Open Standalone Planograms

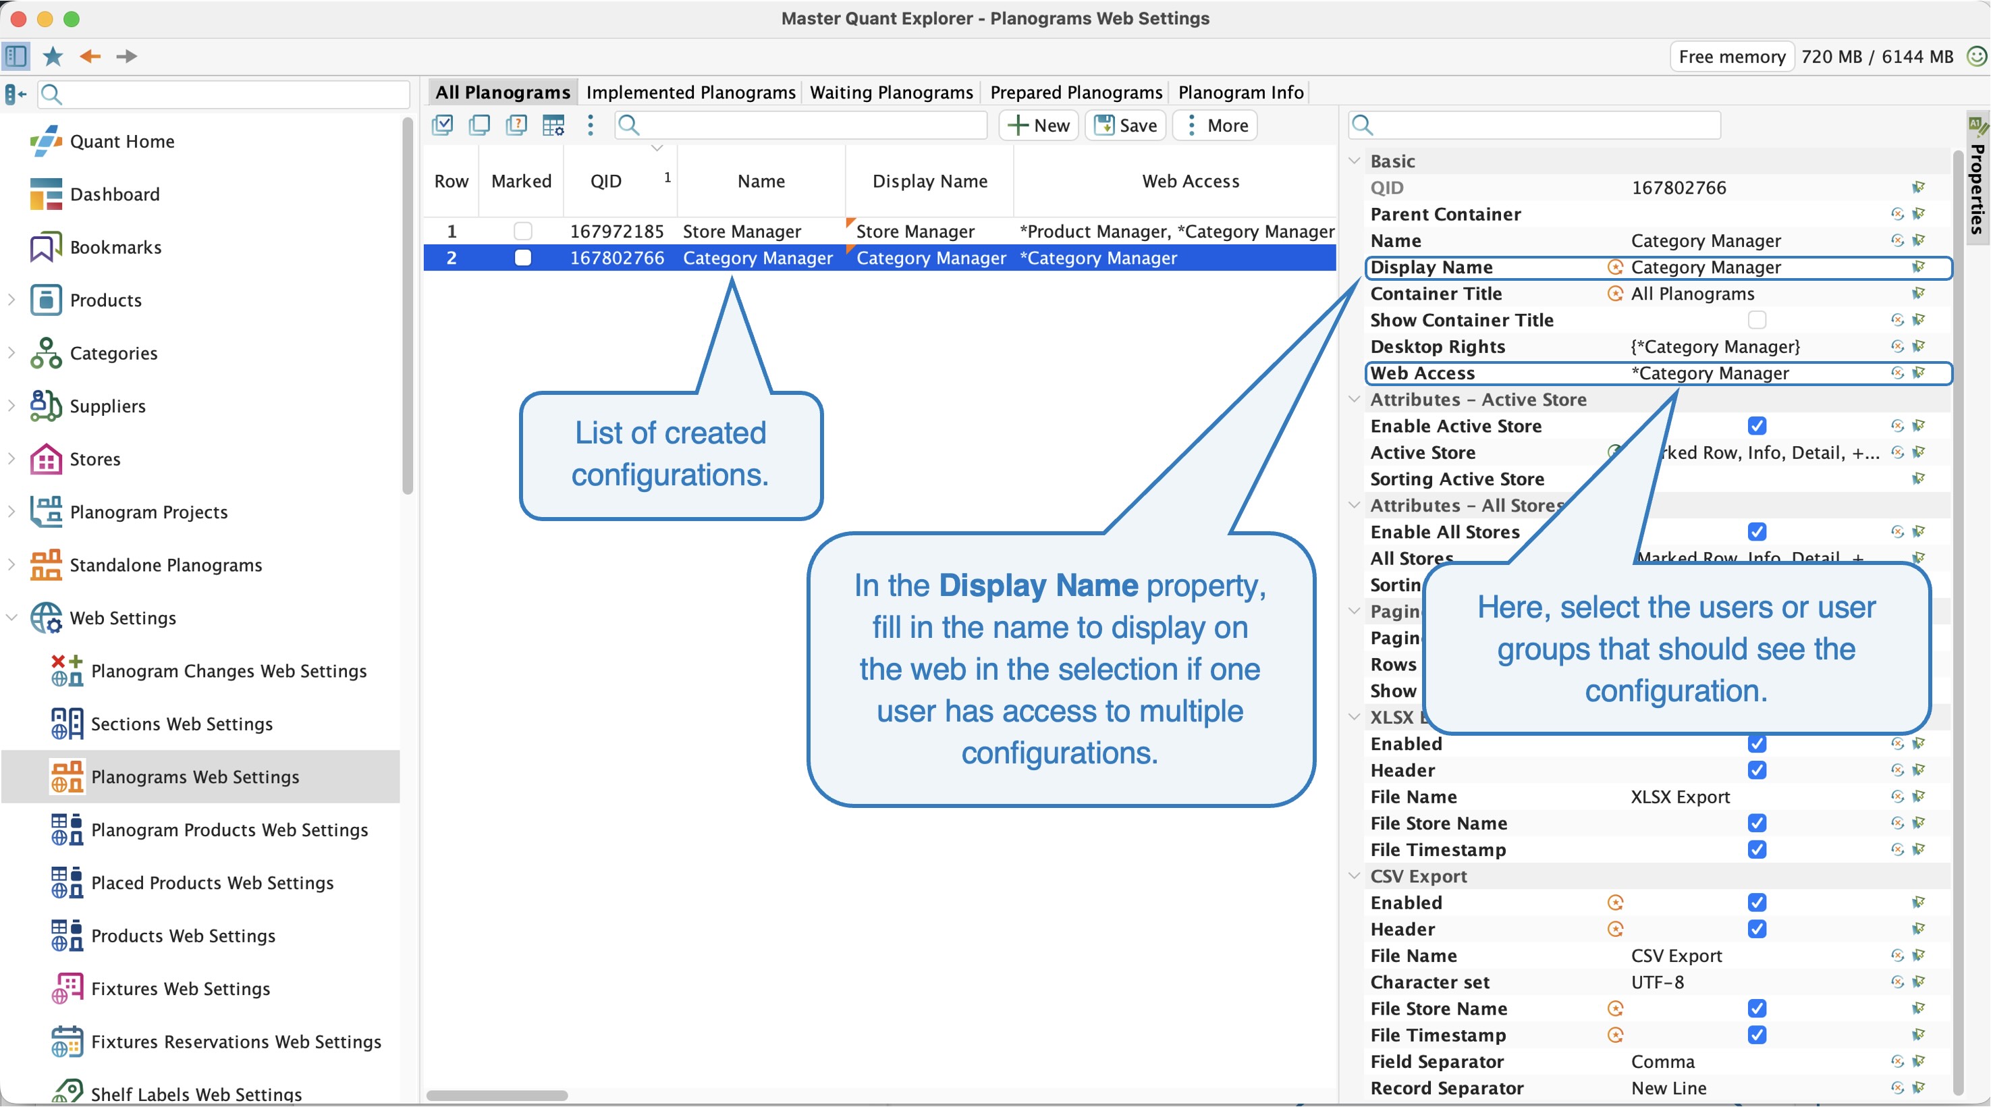(x=165, y=565)
